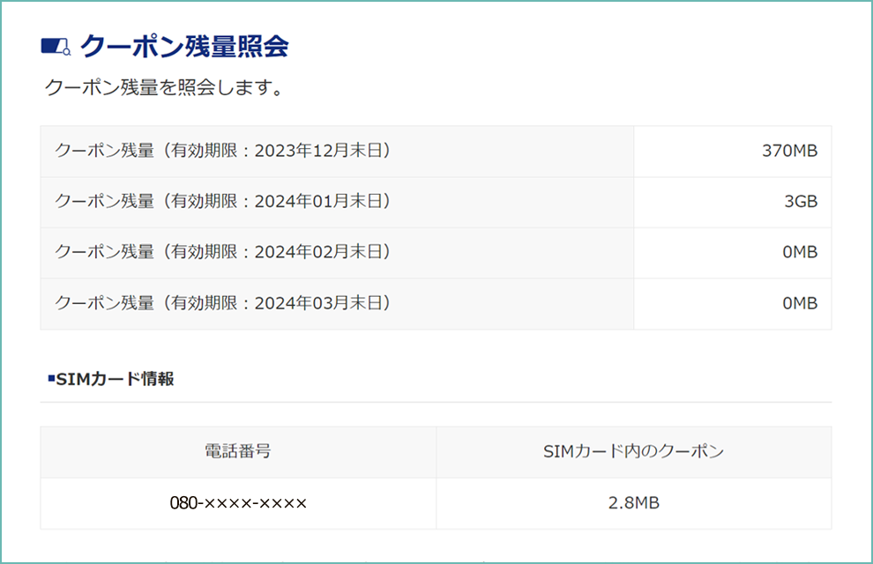Click the 2.8MB SIM coupon value
Image resolution: width=873 pixels, height=564 pixels.
[634, 503]
